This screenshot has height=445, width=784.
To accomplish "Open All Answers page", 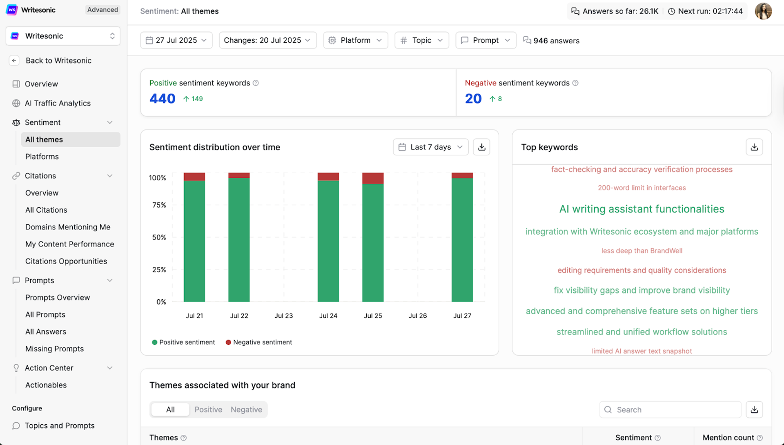I will (x=46, y=332).
